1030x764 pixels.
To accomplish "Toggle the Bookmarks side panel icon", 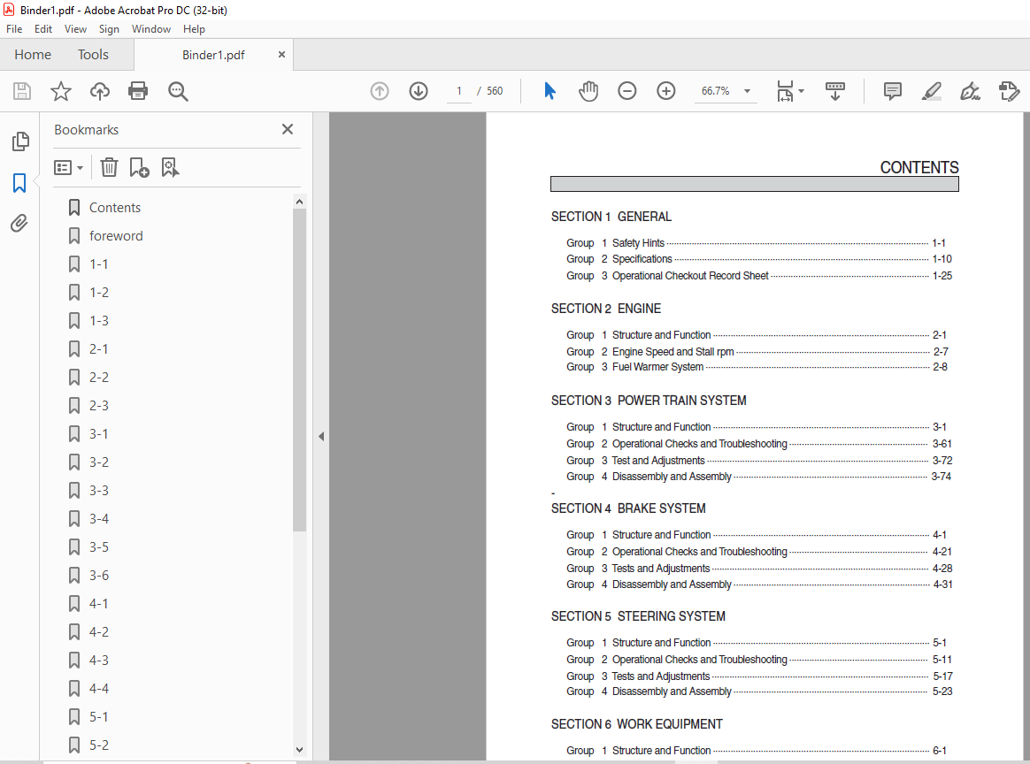I will (x=19, y=182).
